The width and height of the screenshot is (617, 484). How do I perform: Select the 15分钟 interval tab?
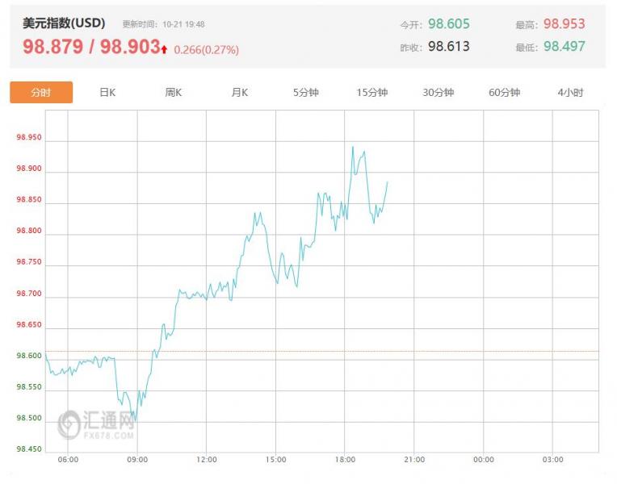[372, 93]
